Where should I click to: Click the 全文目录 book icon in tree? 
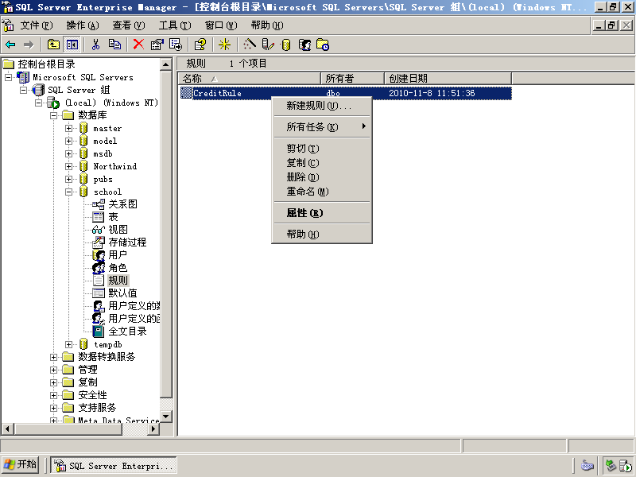[98, 332]
